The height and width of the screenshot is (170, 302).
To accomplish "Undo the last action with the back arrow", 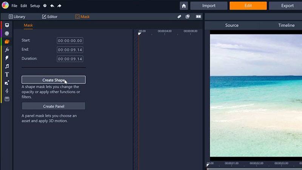I will [52, 6].
